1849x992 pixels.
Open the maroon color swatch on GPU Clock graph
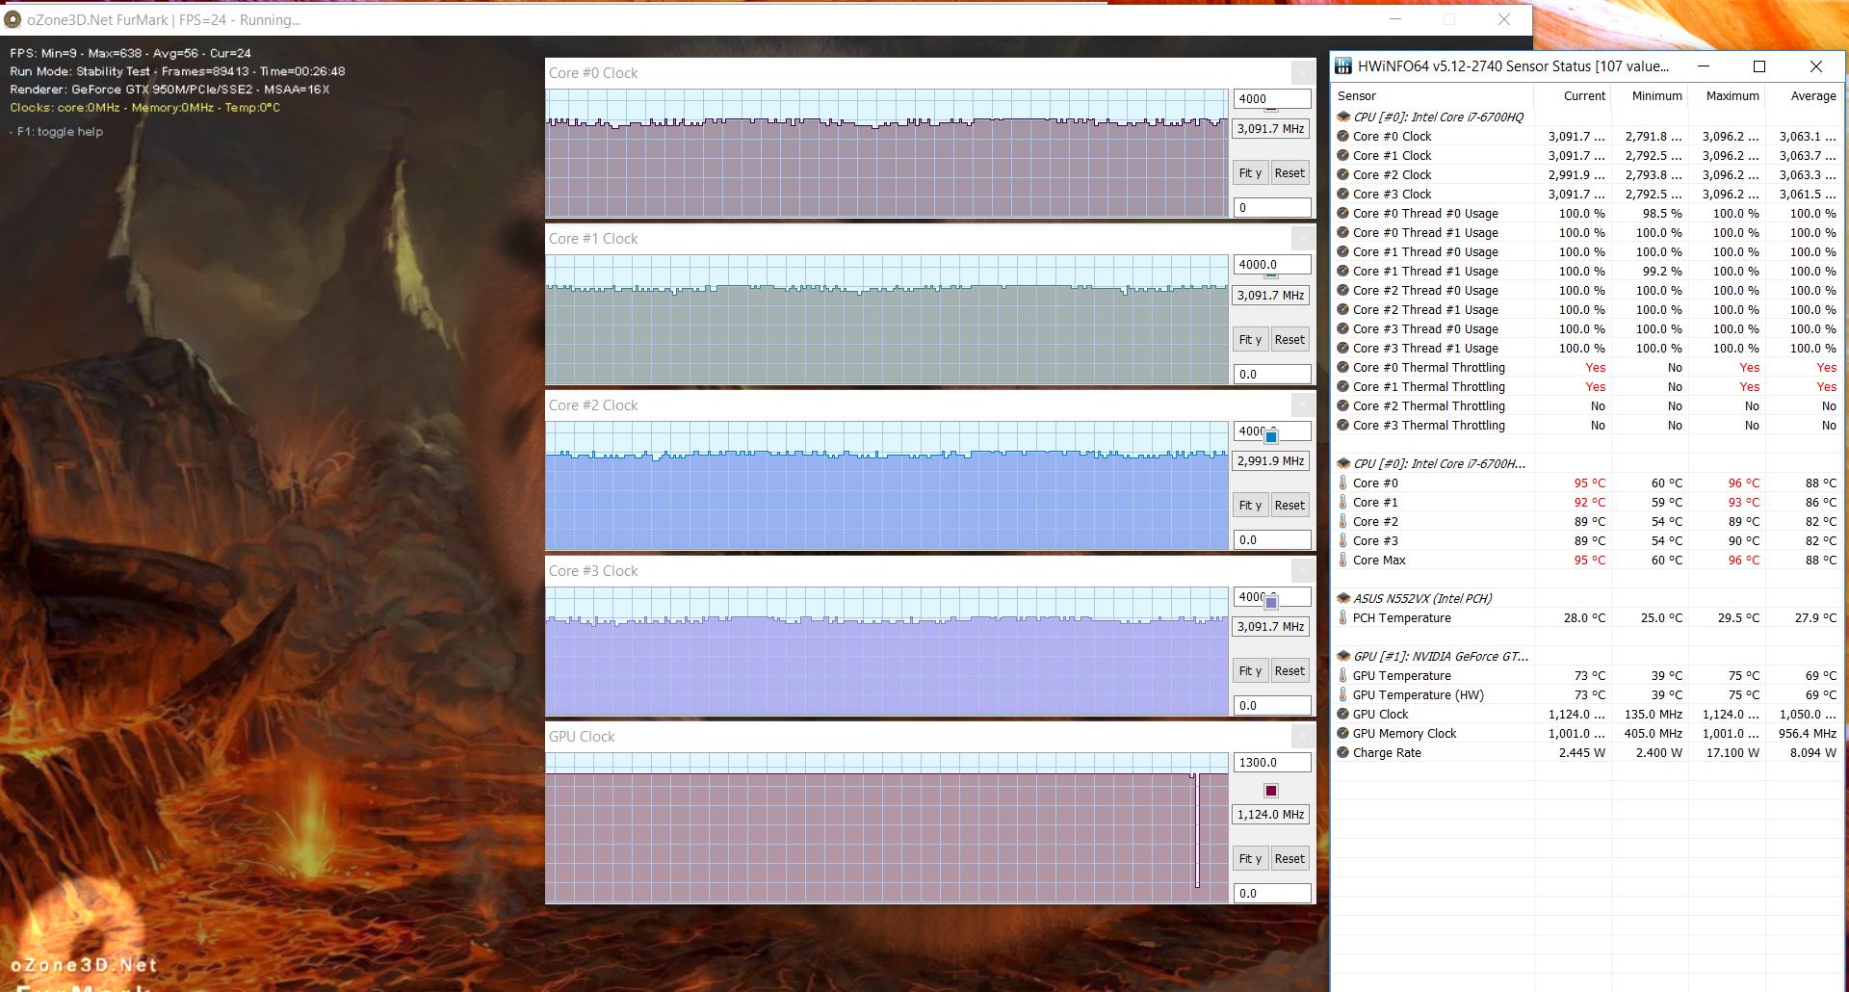click(1271, 791)
